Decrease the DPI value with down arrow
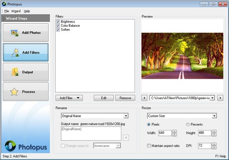 (214, 147)
